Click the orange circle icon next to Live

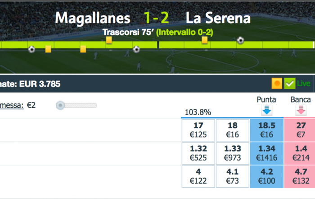(x=277, y=83)
